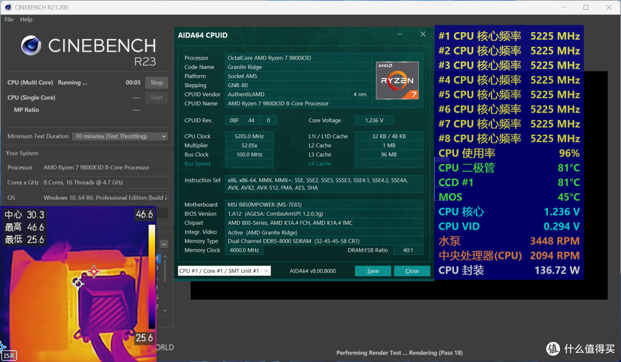Click the thermal image center crosshair marker
Screen dimensions: 621x362
point(78,283)
